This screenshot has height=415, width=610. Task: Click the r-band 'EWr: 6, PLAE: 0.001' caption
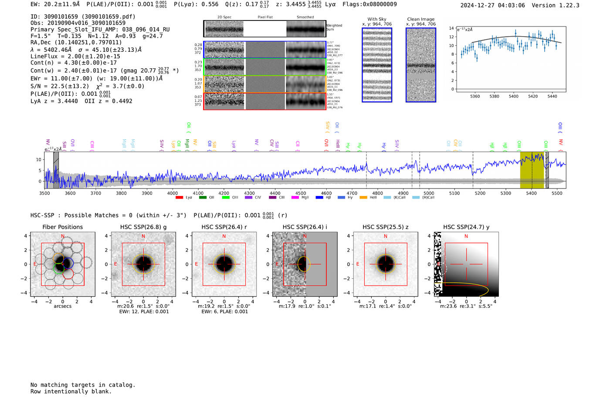point(224,312)
